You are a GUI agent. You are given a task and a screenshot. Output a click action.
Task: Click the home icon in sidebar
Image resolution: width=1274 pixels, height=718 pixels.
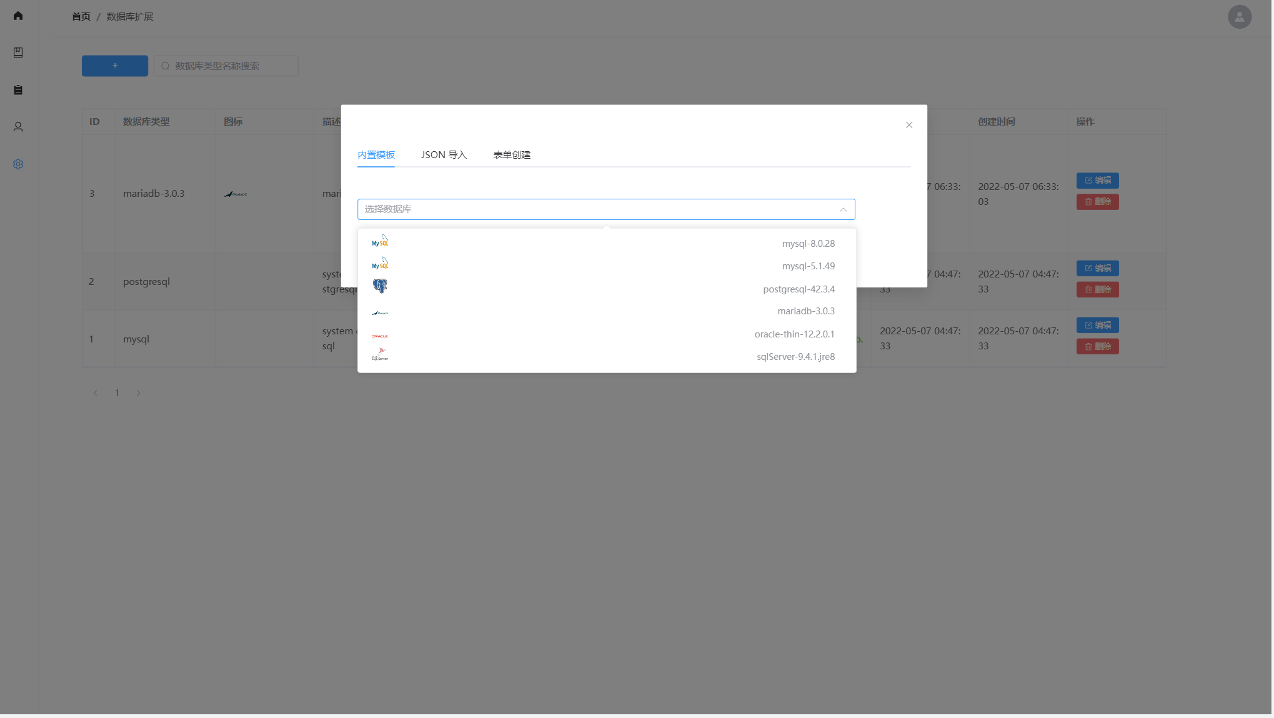click(18, 16)
